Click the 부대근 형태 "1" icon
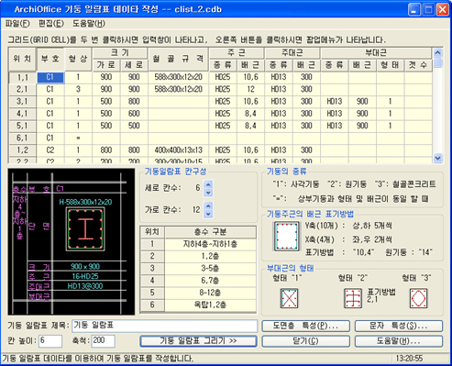Screen dimensions: 452x366 [289, 298]
